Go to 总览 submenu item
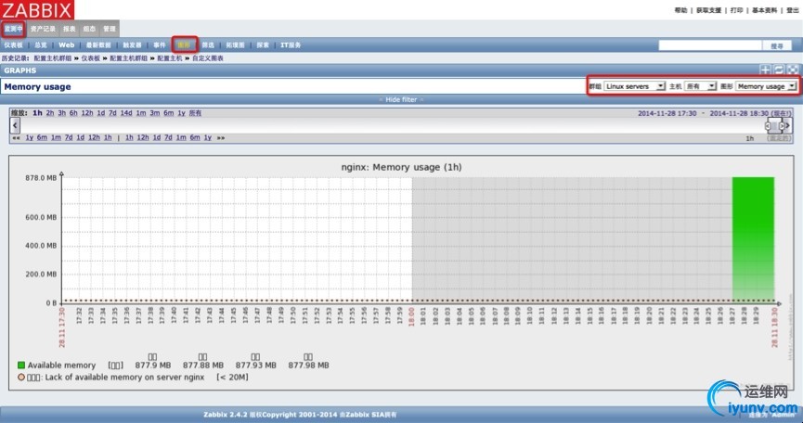The image size is (803, 423). pyautogui.click(x=41, y=45)
